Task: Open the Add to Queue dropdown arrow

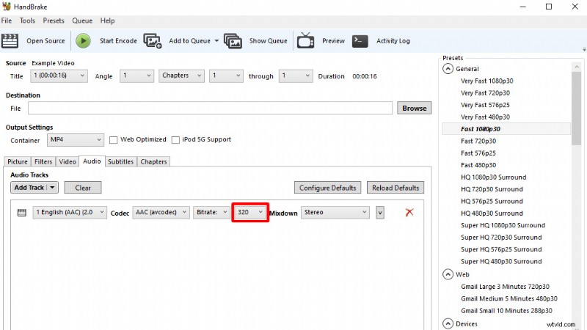Action: click(216, 41)
